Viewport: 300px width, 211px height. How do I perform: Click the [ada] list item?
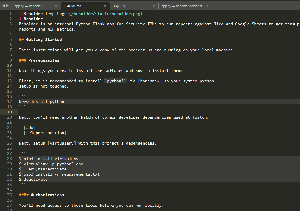pos(30,128)
